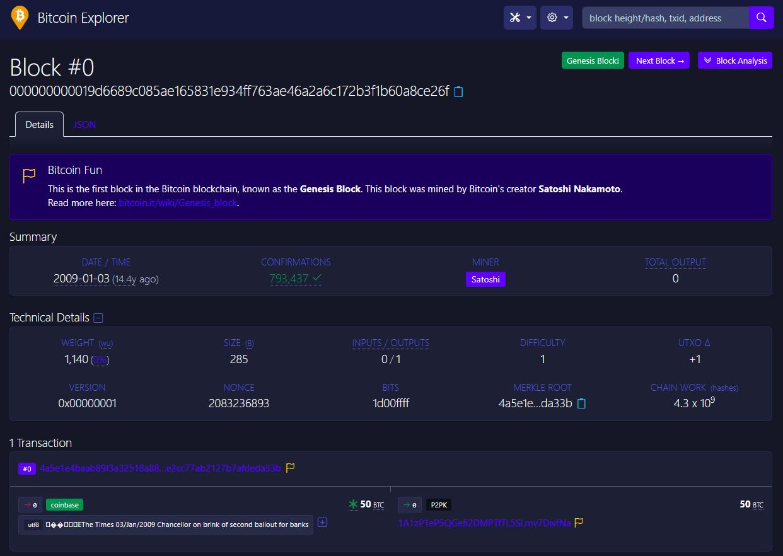Click the version value 0x00000001
Viewport: 783px width, 556px height.
pos(87,403)
